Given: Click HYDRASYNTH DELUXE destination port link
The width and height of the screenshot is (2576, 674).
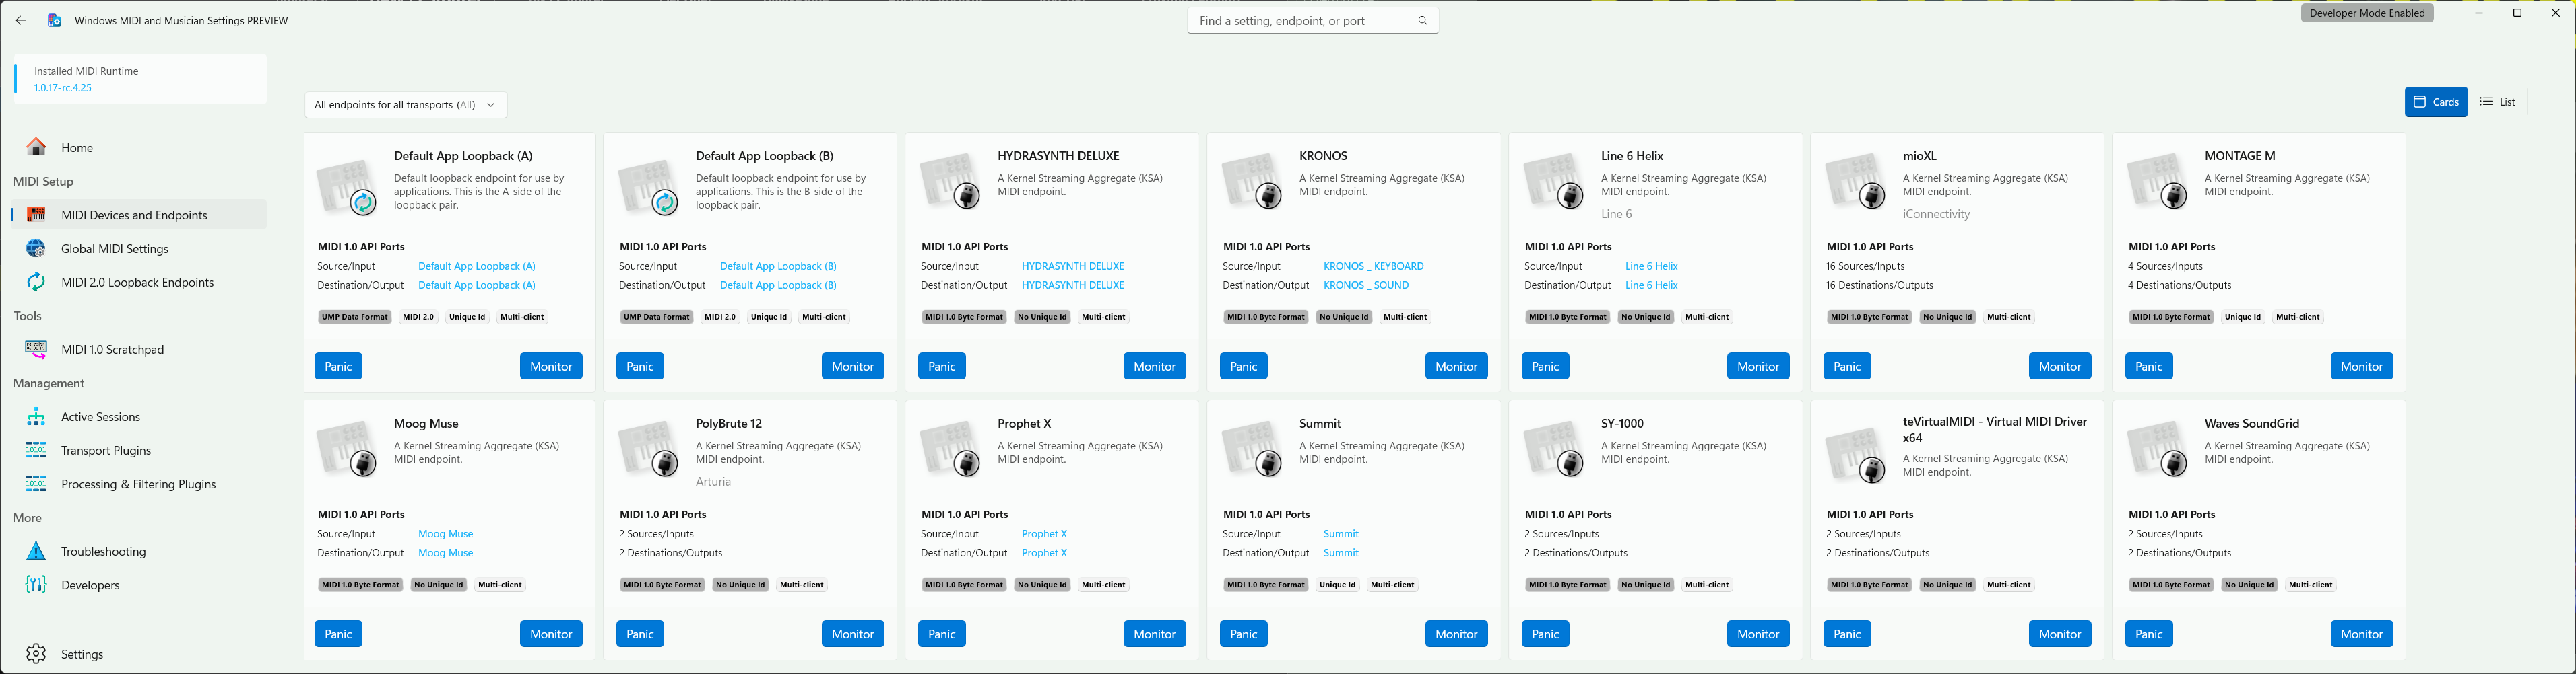Looking at the screenshot, I should [x=1072, y=286].
